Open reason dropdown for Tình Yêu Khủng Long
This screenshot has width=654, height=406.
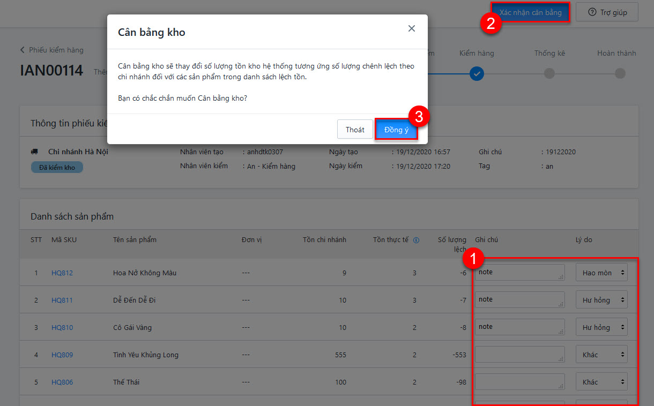[601, 355]
